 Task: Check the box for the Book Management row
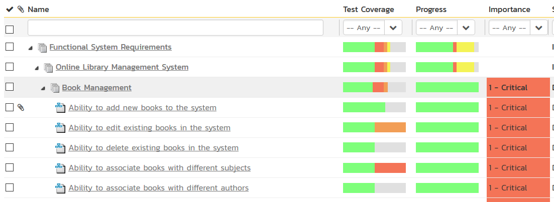pyautogui.click(x=10, y=87)
